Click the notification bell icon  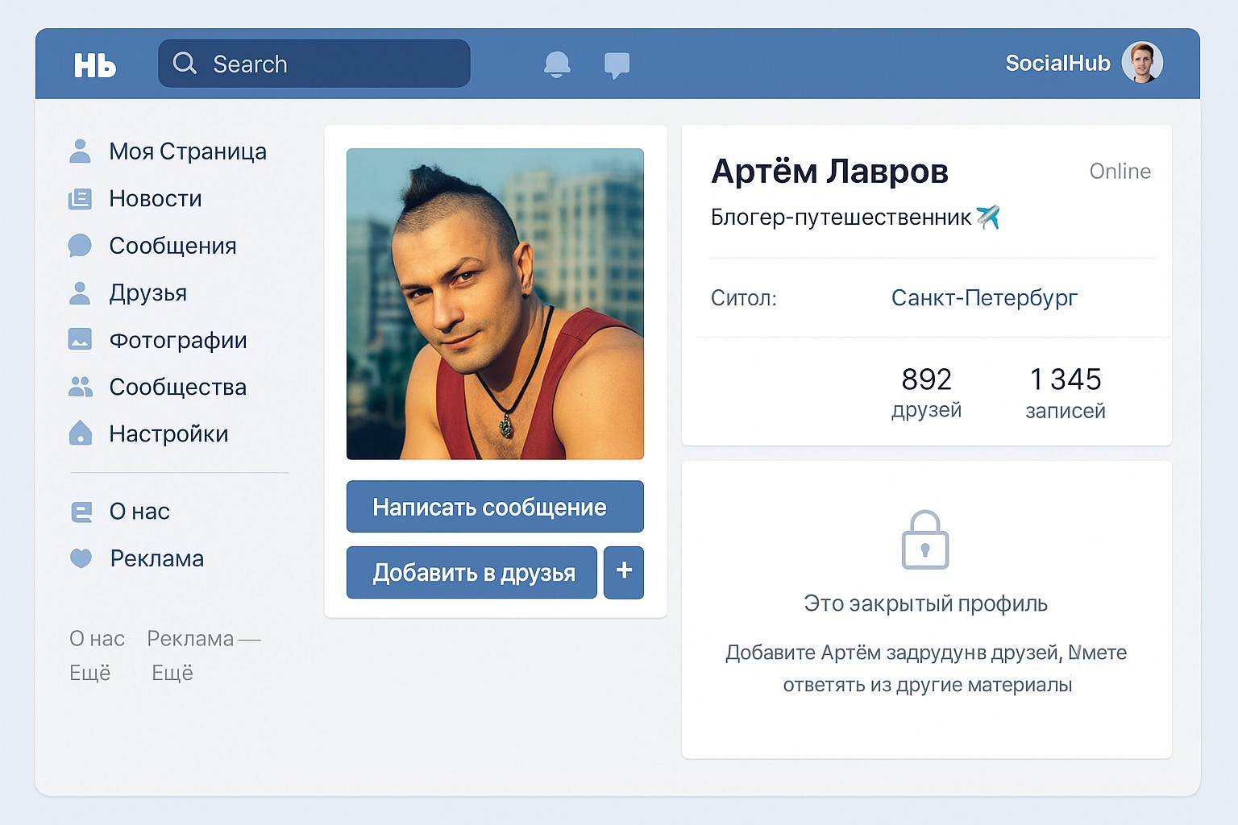[x=557, y=64]
